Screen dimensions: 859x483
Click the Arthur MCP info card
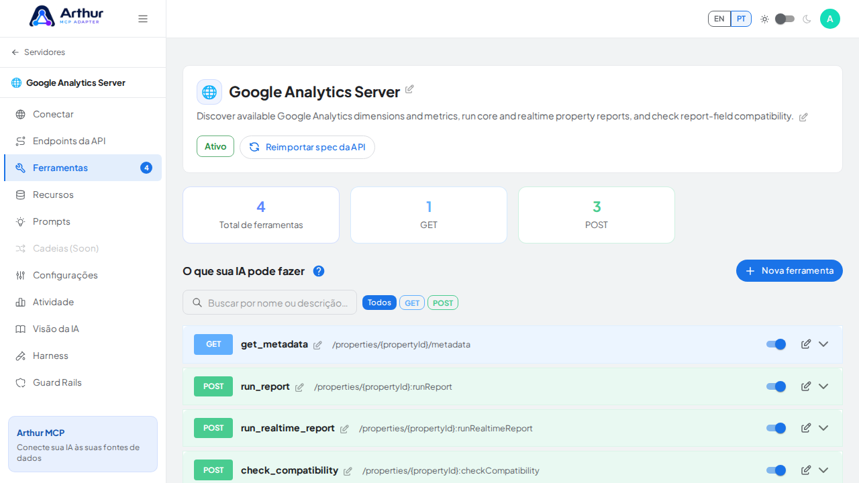(83, 444)
